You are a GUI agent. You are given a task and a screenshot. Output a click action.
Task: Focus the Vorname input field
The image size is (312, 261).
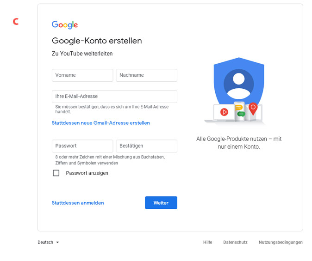click(x=82, y=75)
